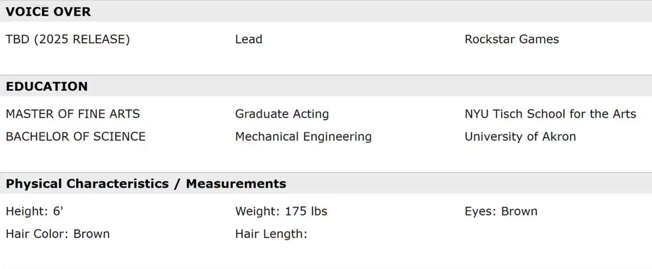Click University of Akron
This screenshot has height=269, width=652.
click(520, 136)
